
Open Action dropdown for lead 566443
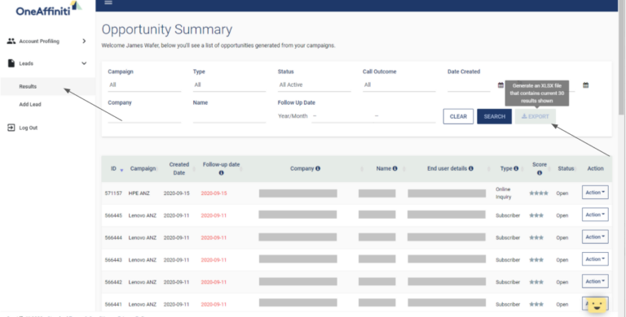pyautogui.click(x=595, y=259)
